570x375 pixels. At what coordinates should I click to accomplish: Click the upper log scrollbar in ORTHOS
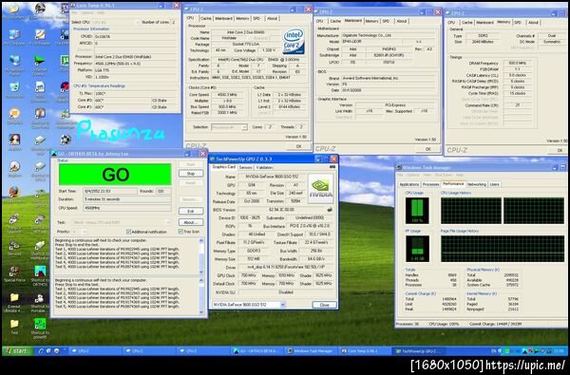click(x=201, y=255)
